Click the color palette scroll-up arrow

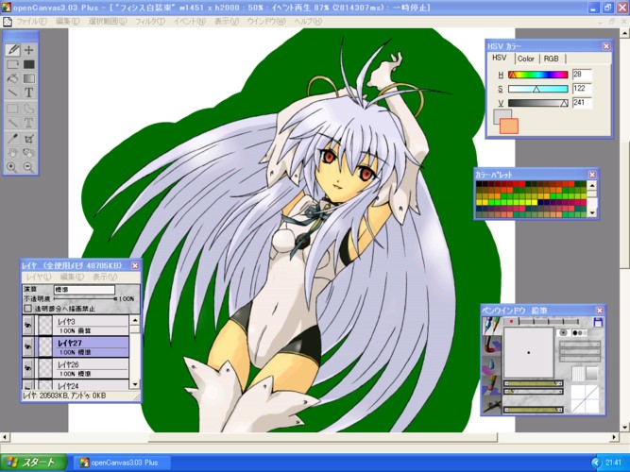tap(592, 185)
